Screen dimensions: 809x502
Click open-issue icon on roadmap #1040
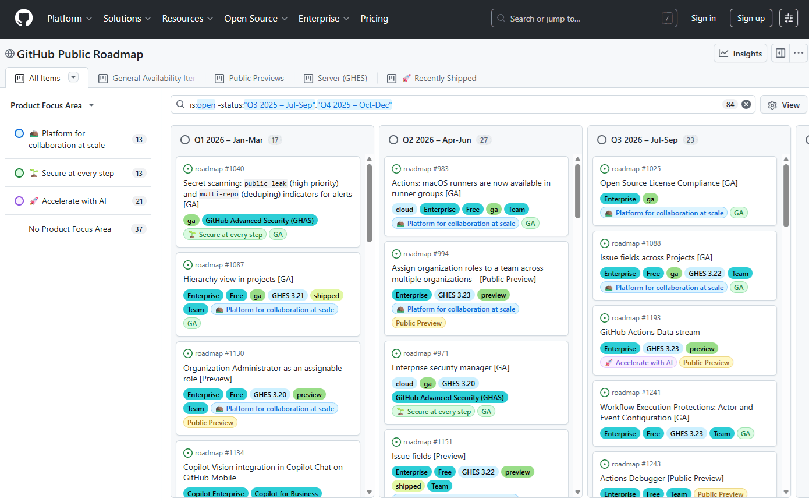188,169
